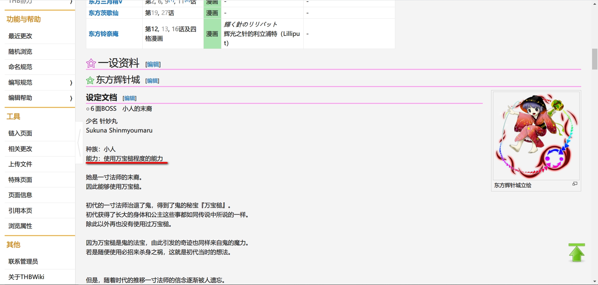Open 上传文件 in the sidebar

point(20,164)
